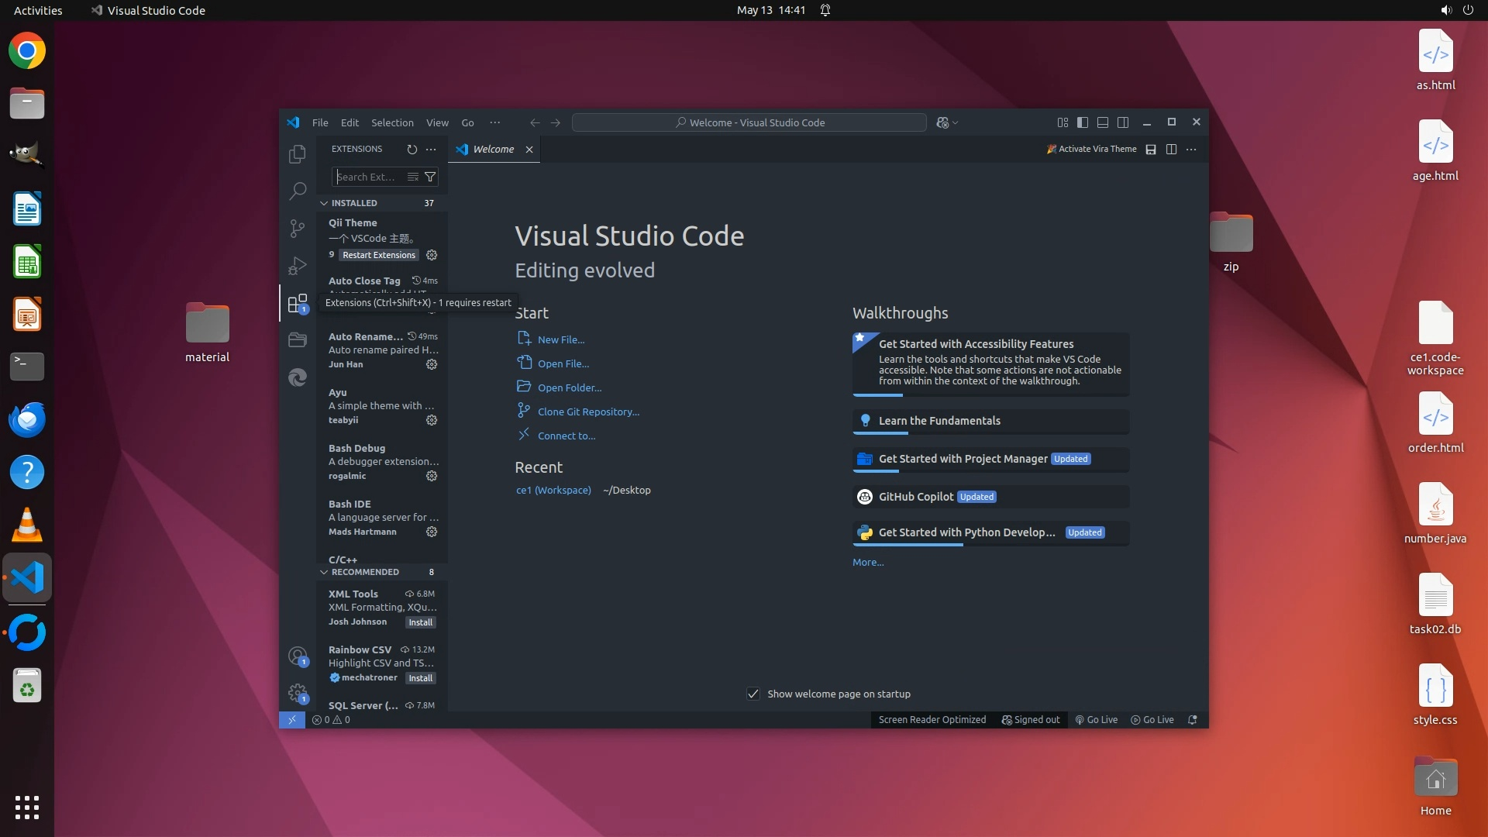Open the Search view in activity bar
1488x837 pixels.
coord(298,191)
